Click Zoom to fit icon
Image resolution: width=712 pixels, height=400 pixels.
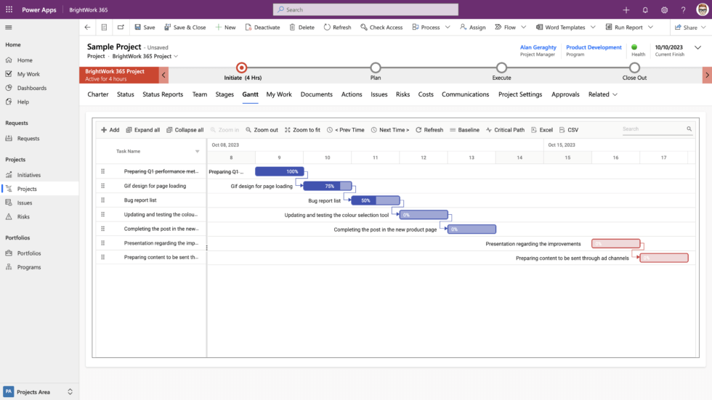[288, 130]
